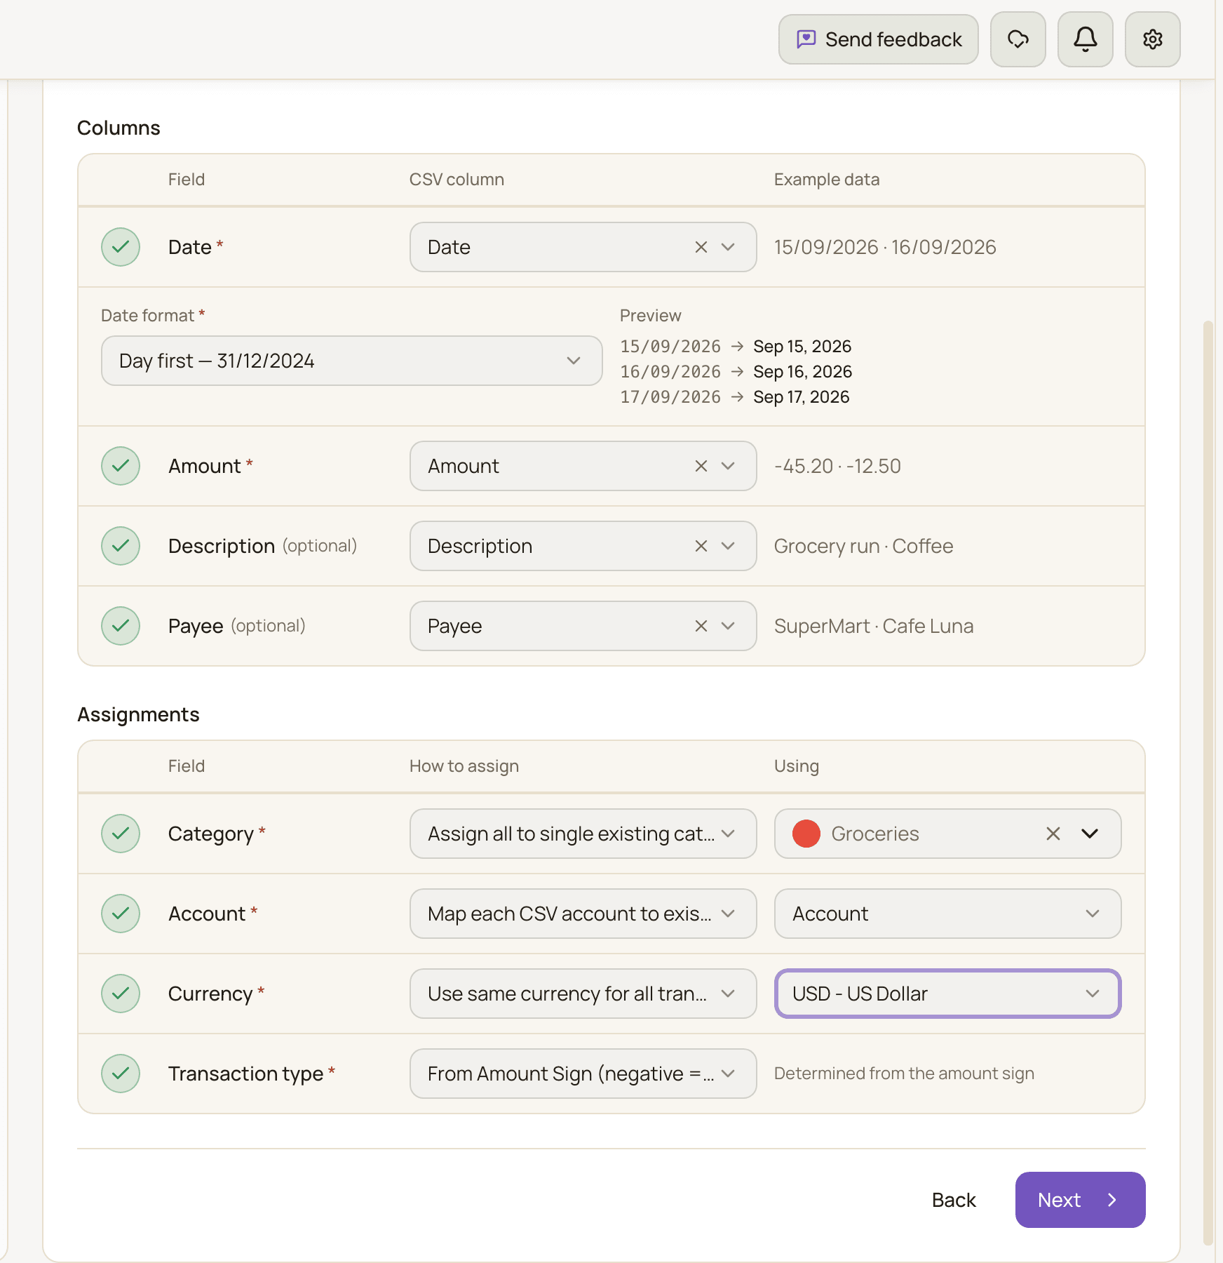The image size is (1223, 1263).
Task: Click the '16/09/2026' preview source date
Action: [x=670, y=372]
